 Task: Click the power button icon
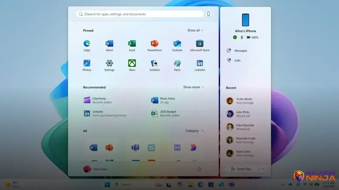point(199,169)
